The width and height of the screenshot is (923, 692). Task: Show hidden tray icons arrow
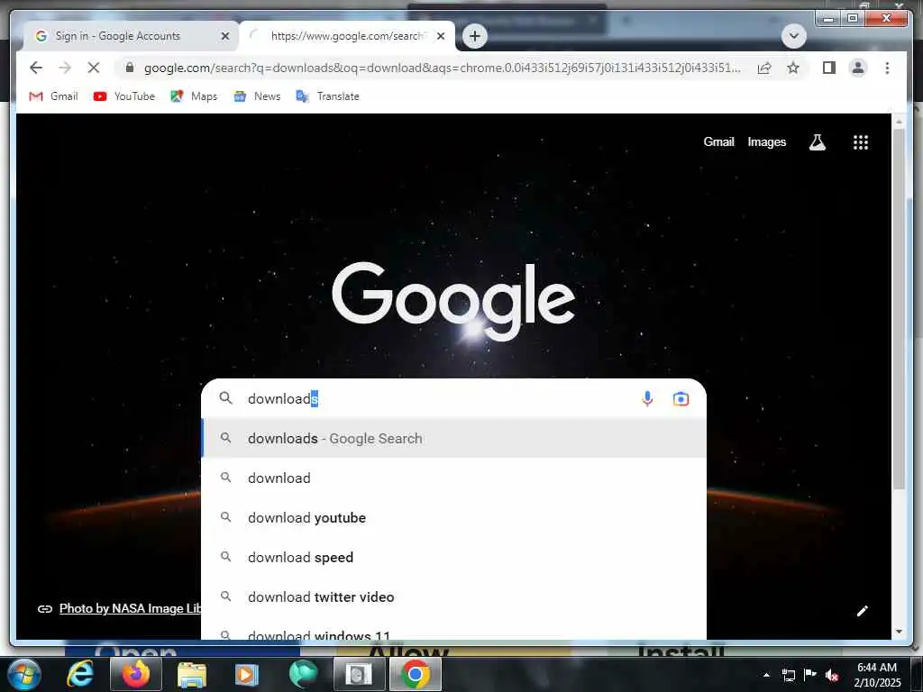pos(766,675)
